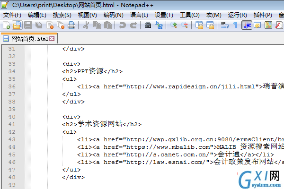Zoom out magnifier icon

click(x=185, y=25)
